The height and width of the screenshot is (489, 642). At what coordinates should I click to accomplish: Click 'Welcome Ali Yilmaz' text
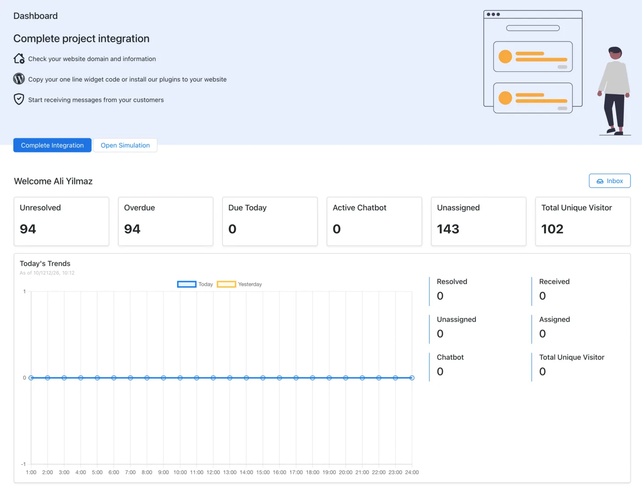[x=53, y=181]
